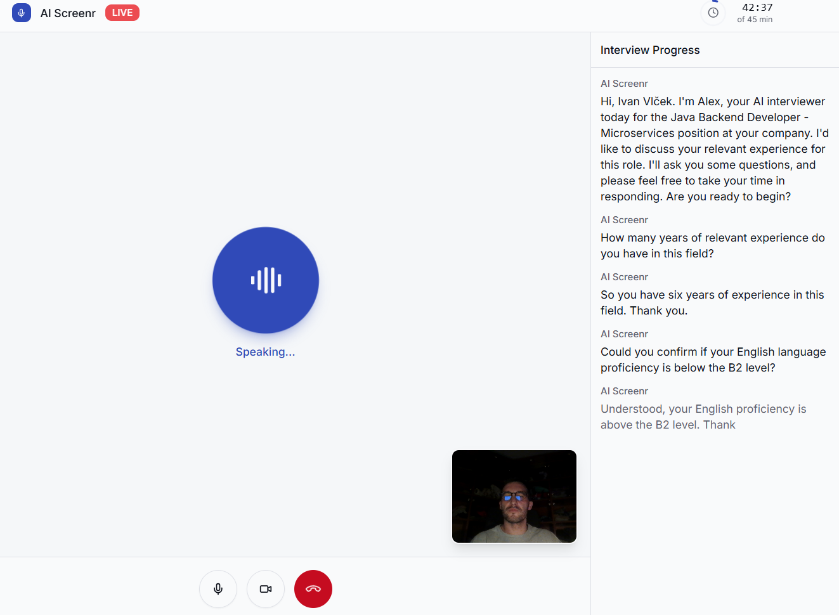
Task: Select the AI Screenr label in the header
Action: [x=68, y=12]
